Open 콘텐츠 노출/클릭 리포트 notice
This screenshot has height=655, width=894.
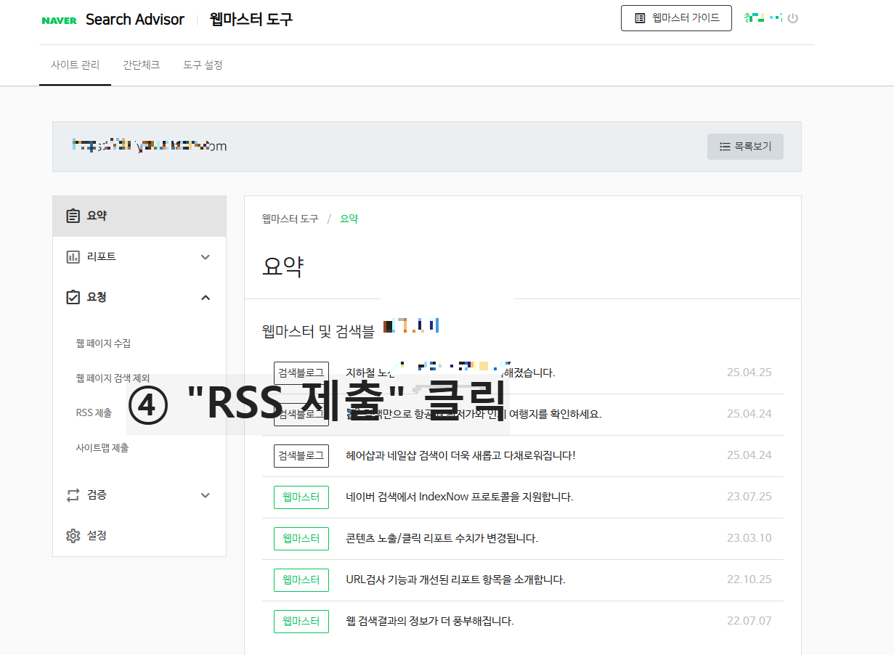tap(442, 538)
